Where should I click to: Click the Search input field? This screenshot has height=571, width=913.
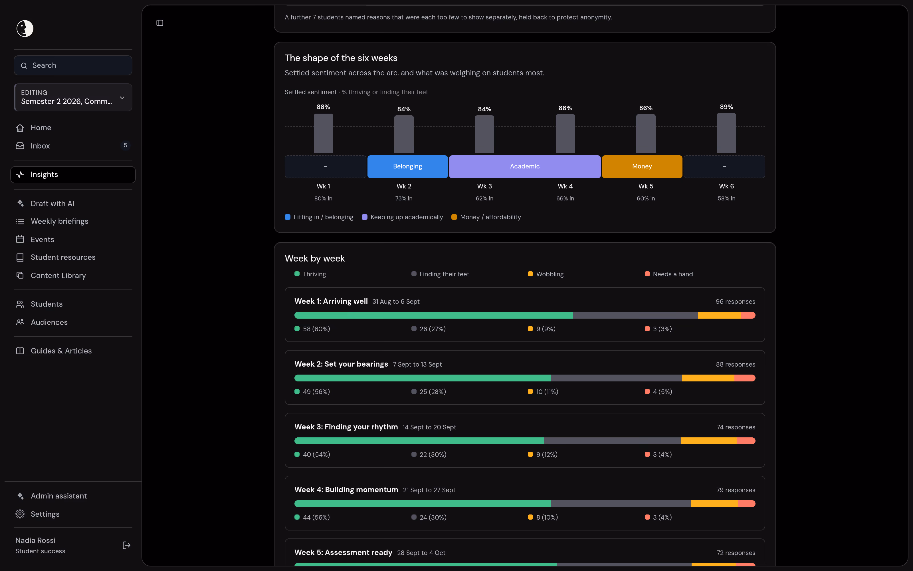coord(73,65)
